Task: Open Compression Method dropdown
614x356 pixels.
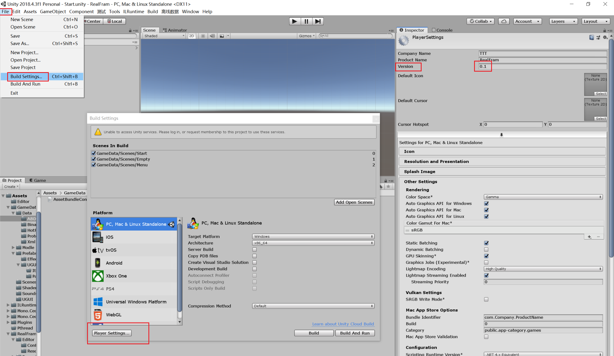Action: [313, 306]
